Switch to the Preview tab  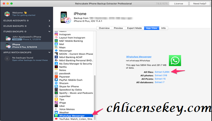click(x=118, y=28)
